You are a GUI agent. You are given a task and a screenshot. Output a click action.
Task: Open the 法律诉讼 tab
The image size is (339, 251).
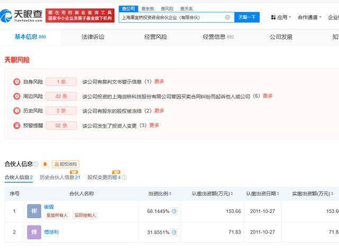pyautogui.click(x=93, y=37)
